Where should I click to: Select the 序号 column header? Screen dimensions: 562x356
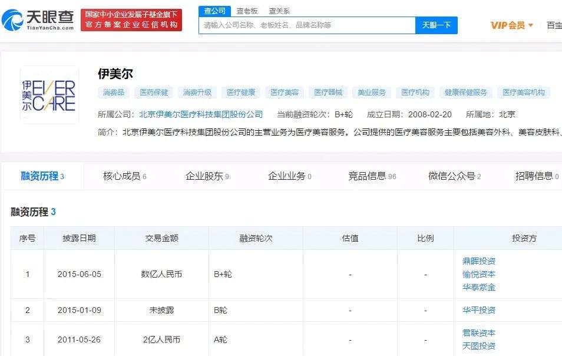coord(27,238)
